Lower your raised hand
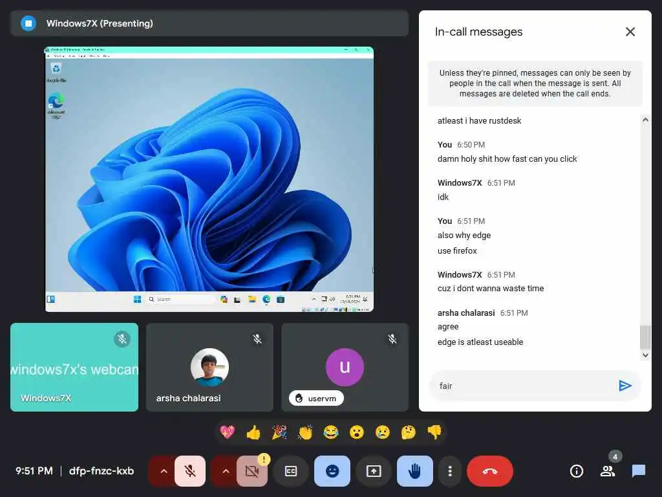 (415, 471)
